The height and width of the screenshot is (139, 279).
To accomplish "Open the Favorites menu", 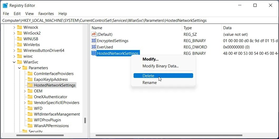I will pyautogui.click(x=46, y=14).
